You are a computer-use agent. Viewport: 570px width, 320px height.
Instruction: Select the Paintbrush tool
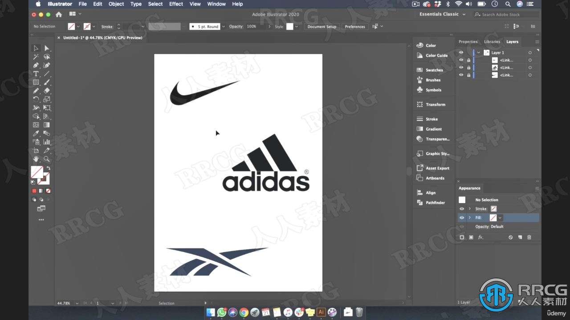tap(47, 82)
